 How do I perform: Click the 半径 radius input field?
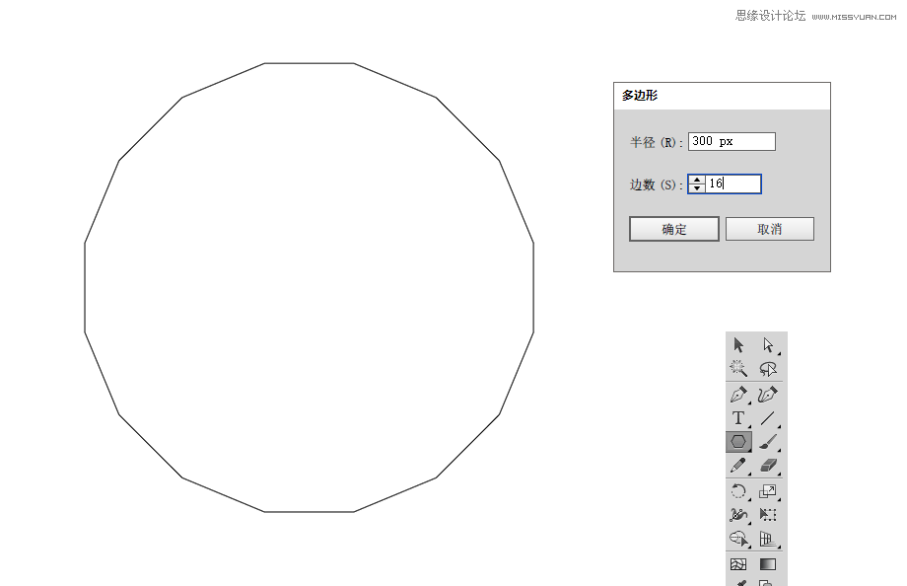pos(732,142)
